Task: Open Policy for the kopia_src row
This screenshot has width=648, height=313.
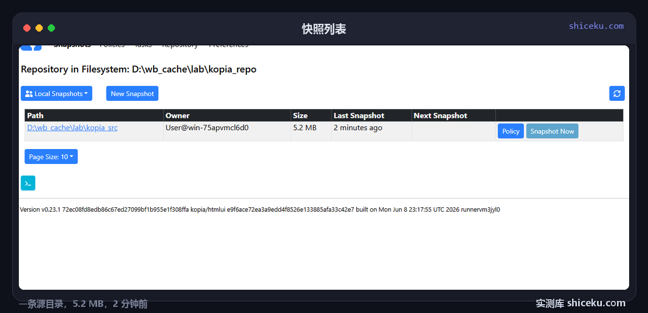Action: point(511,131)
